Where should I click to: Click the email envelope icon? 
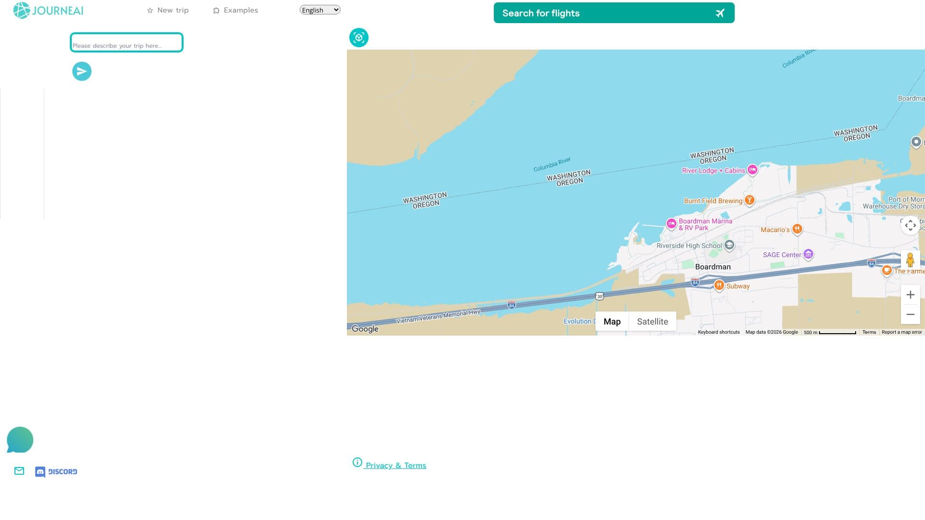(19, 471)
